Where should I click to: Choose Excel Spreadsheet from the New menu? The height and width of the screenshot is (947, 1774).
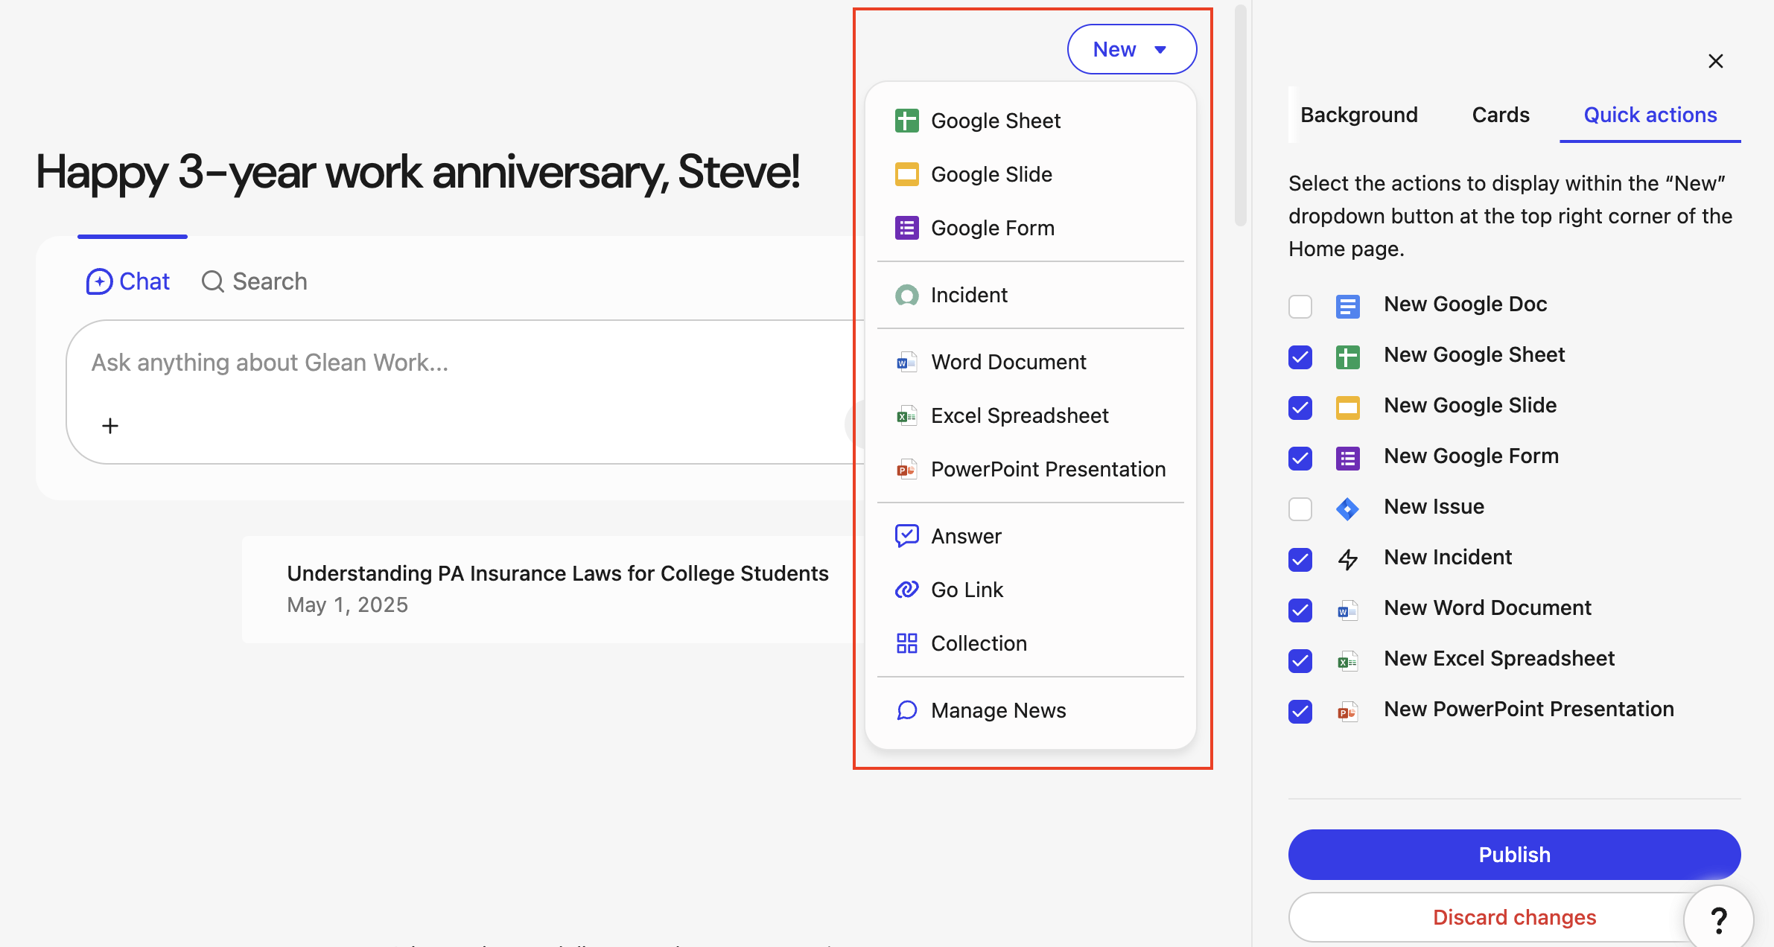1031,415
